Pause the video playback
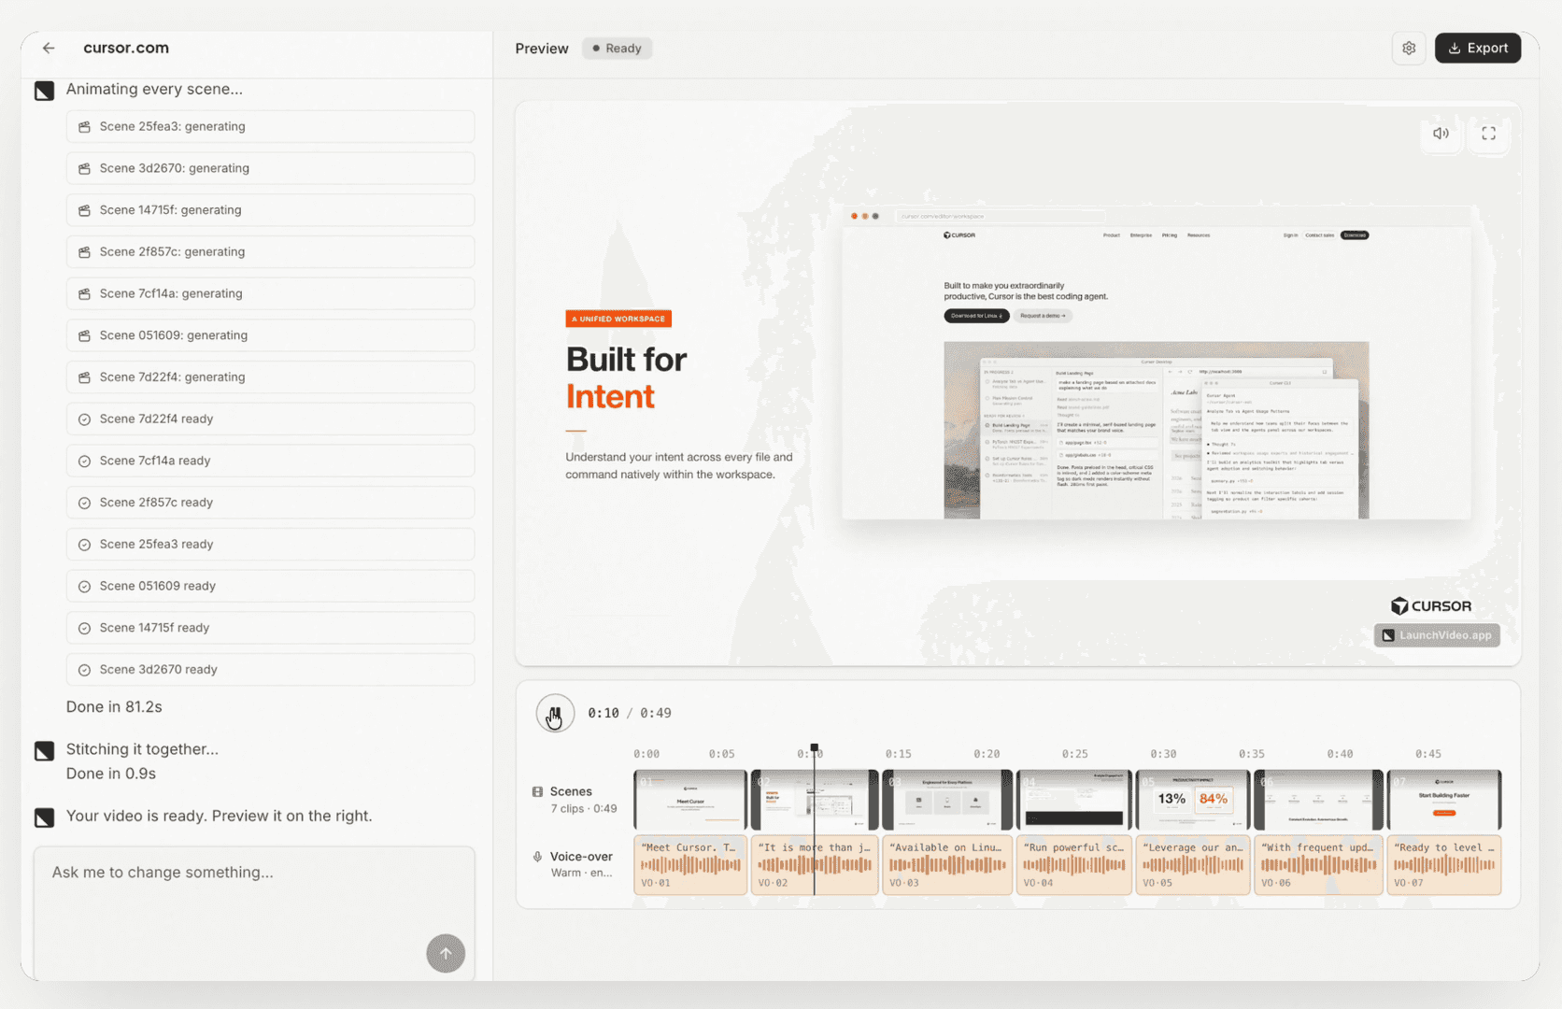The width and height of the screenshot is (1562, 1009). pyautogui.click(x=555, y=714)
